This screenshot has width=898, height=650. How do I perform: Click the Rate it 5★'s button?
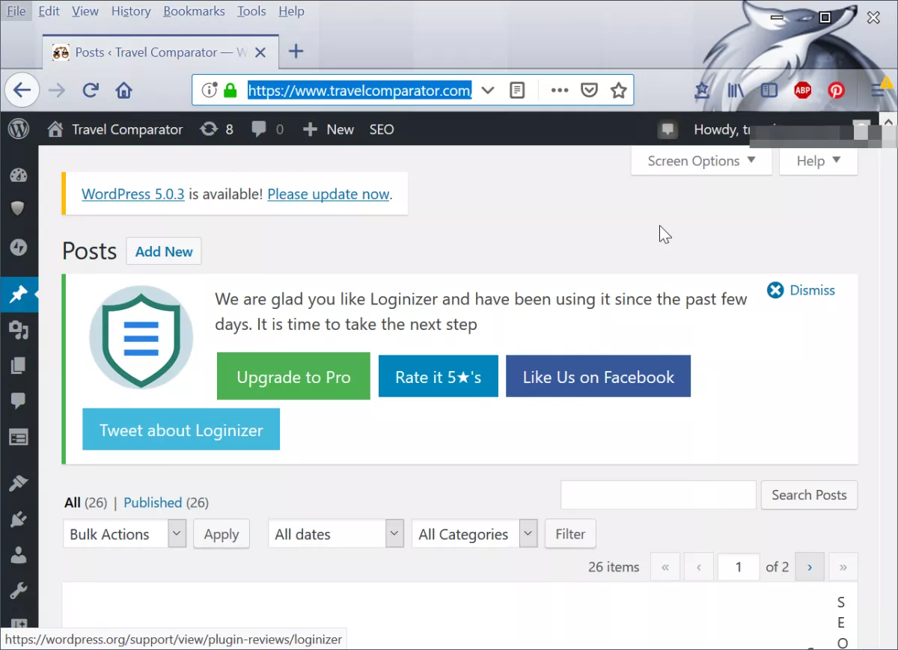(x=438, y=376)
